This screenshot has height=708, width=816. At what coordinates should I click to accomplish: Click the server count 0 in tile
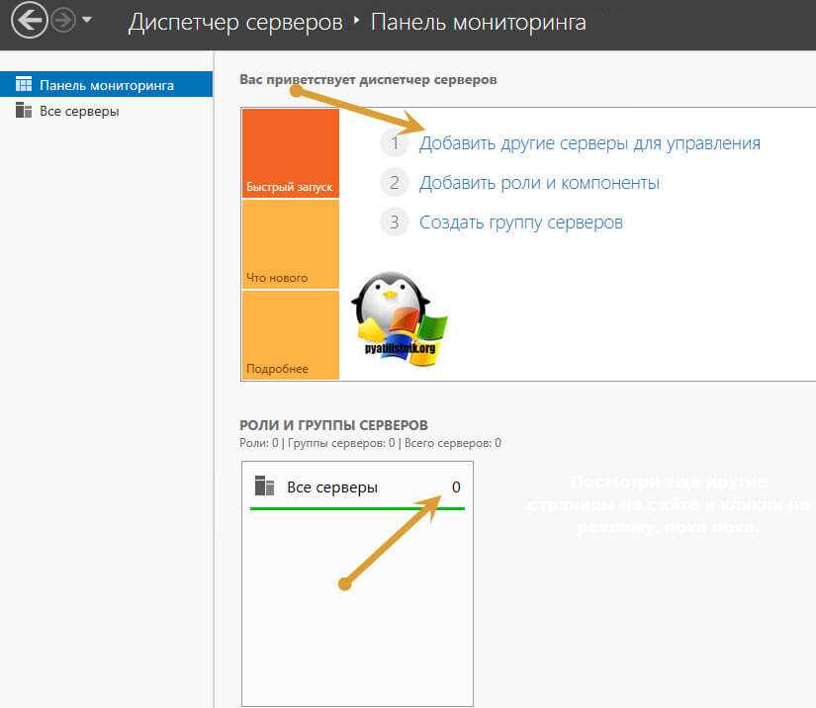click(456, 487)
